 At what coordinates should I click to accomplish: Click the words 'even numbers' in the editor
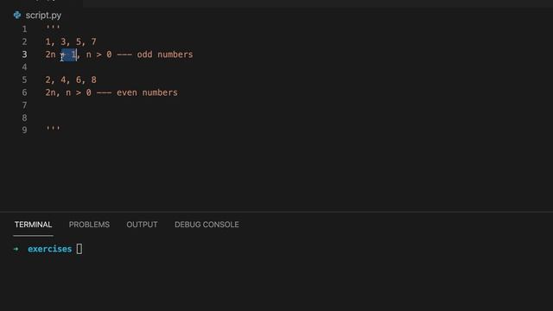pyautogui.click(x=147, y=92)
